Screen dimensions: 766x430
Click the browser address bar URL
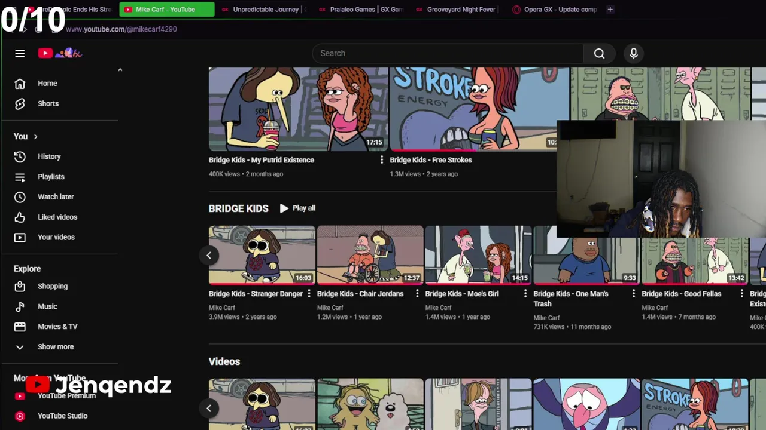click(121, 29)
